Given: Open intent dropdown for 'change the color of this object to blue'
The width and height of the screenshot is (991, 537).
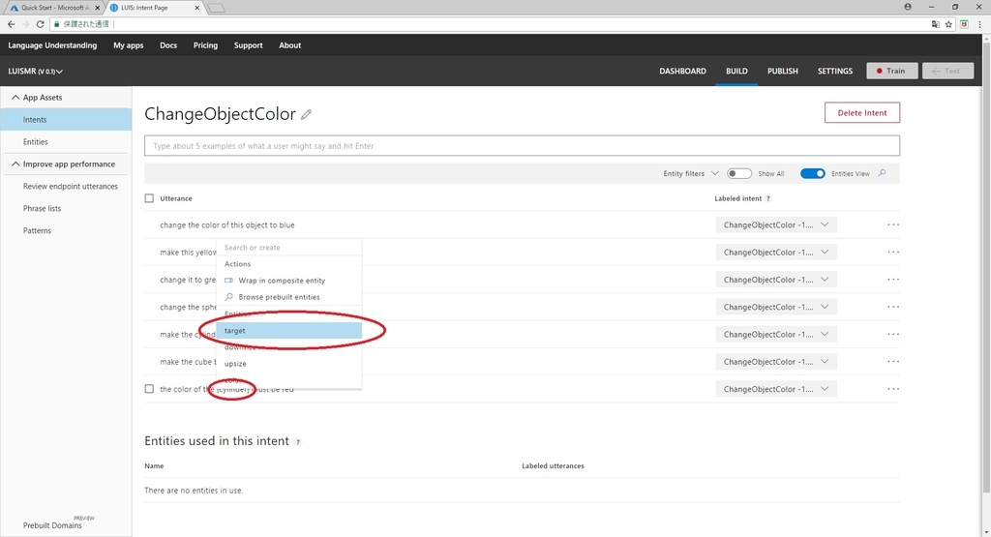Looking at the screenshot, I should click(x=776, y=224).
